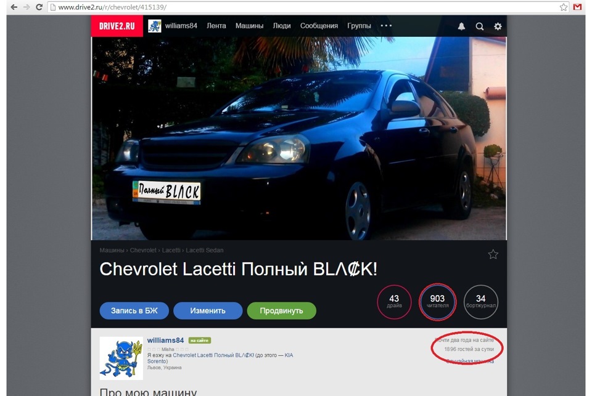
Task: Click the Машины breadcrumb link
Action: click(x=112, y=250)
